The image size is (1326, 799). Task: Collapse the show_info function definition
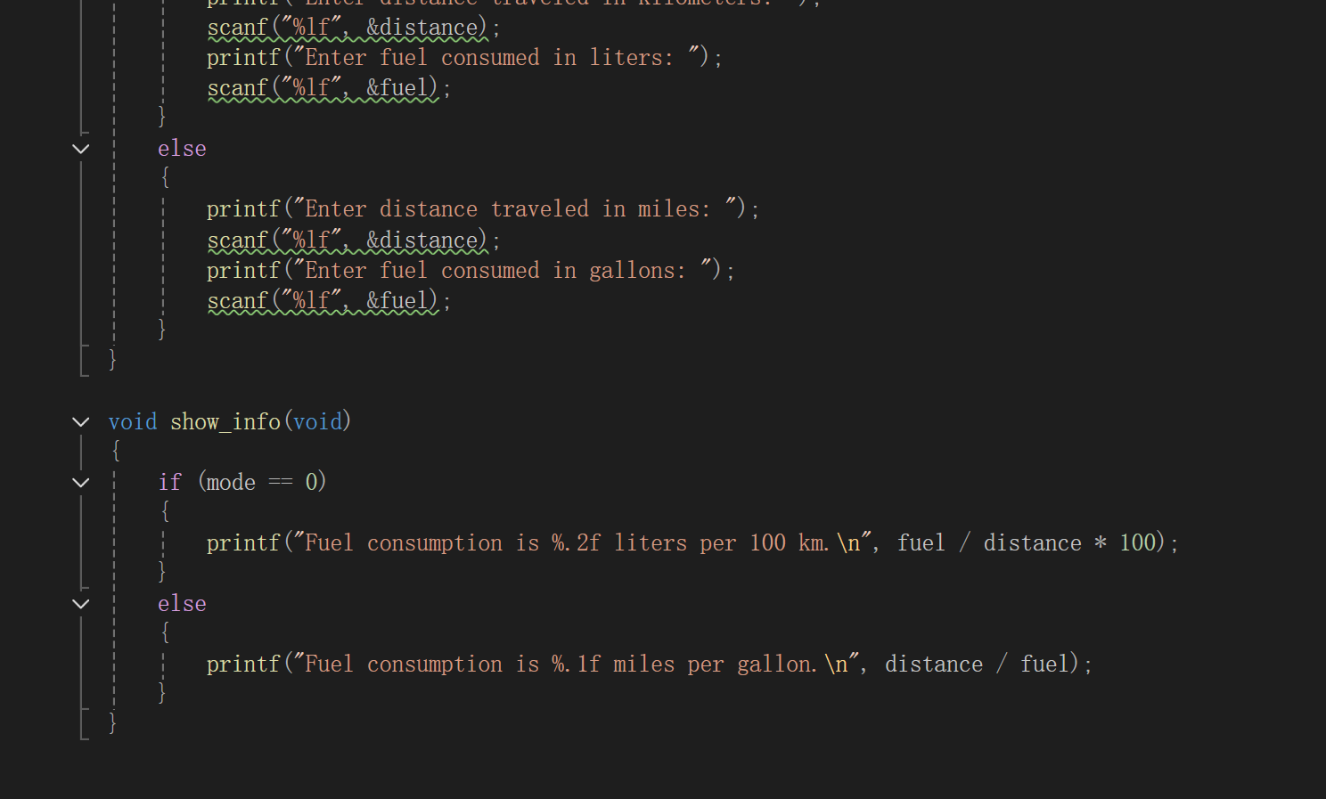click(81, 421)
